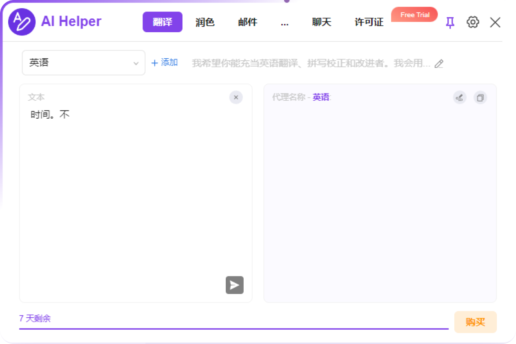The image size is (516, 344).
Task: Switch to the 润色 tab
Action: [205, 22]
